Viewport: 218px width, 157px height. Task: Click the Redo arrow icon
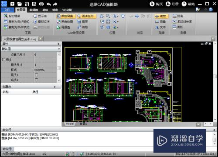pos(55,4)
